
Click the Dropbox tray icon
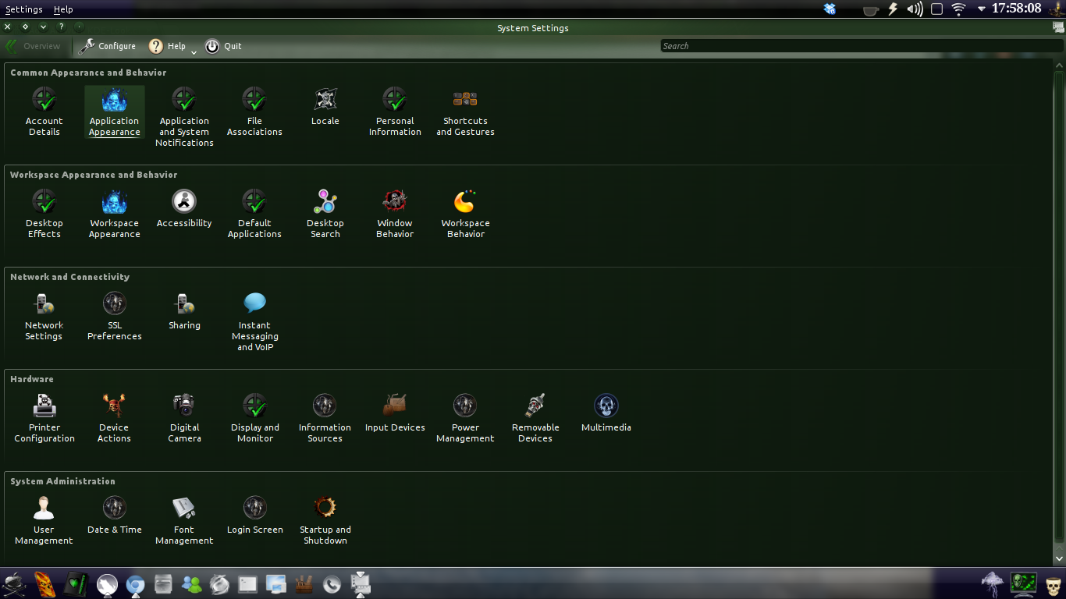click(830, 9)
